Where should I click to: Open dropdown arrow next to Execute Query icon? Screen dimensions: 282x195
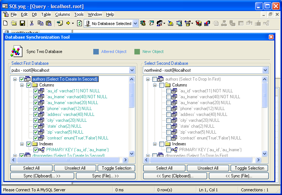pos(73,23)
